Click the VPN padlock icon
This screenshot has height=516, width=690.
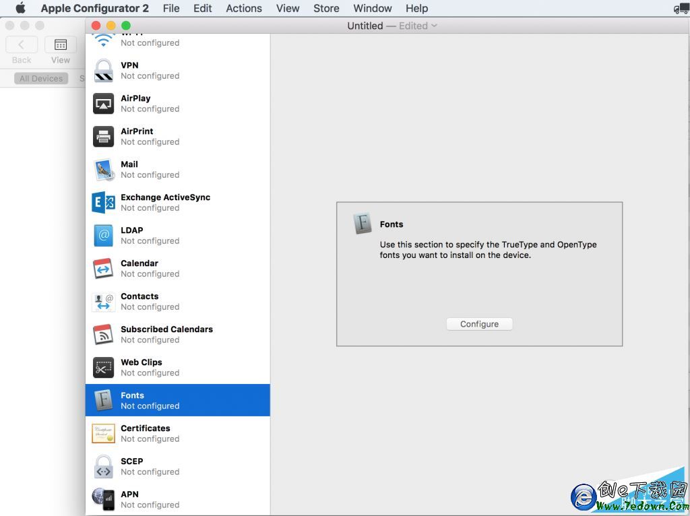(103, 71)
